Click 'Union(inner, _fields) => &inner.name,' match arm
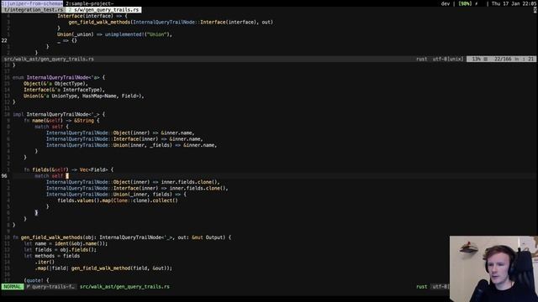The image size is (538, 302). pyautogui.click(x=131, y=145)
